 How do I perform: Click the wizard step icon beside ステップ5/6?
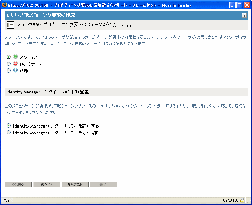click(x=10, y=25)
